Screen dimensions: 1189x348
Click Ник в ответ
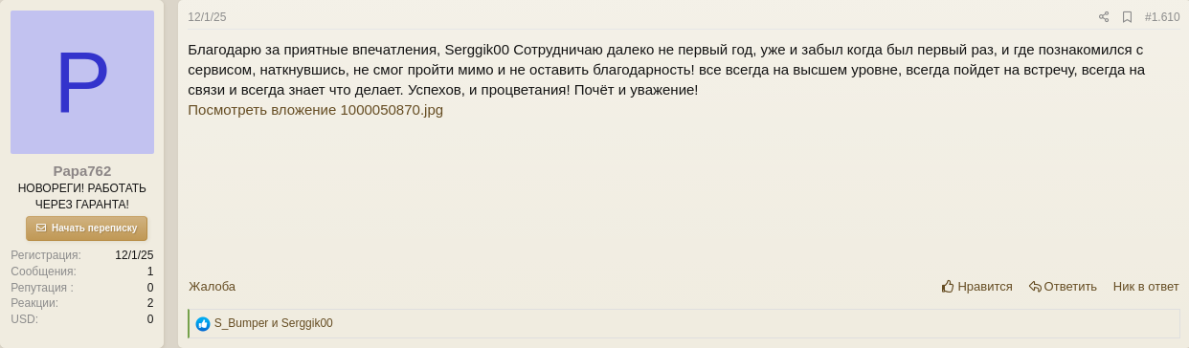pyautogui.click(x=1146, y=286)
